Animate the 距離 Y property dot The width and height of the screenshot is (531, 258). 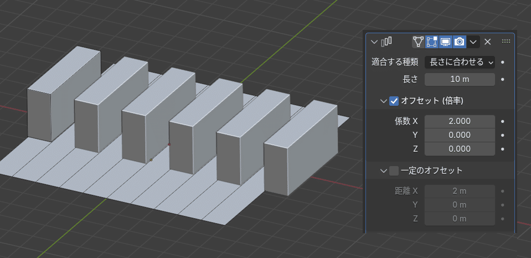click(503, 205)
